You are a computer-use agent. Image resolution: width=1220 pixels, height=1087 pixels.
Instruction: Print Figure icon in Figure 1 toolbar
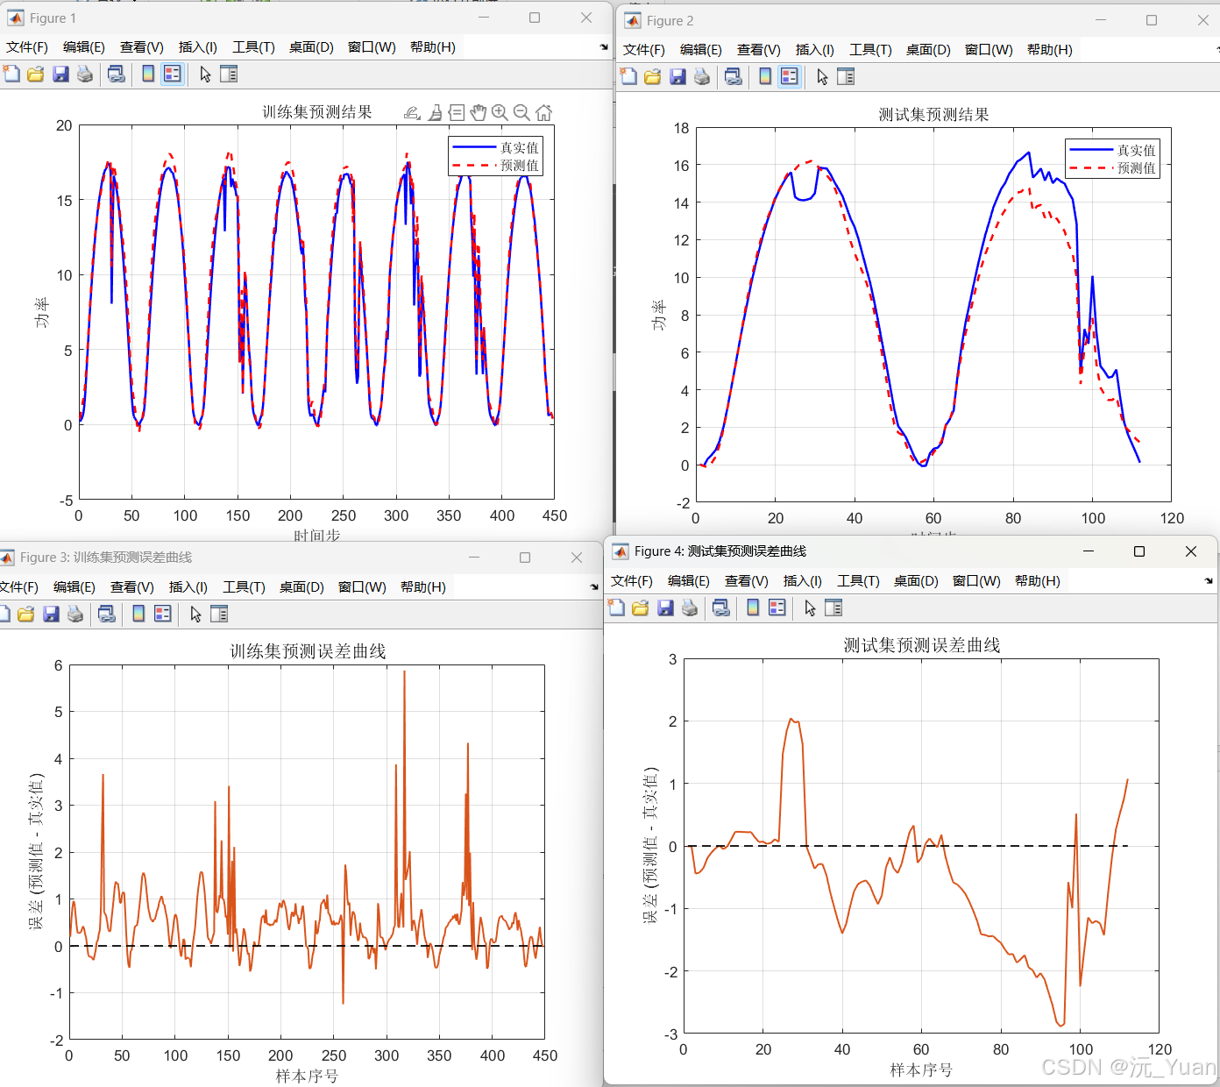tap(85, 75)
